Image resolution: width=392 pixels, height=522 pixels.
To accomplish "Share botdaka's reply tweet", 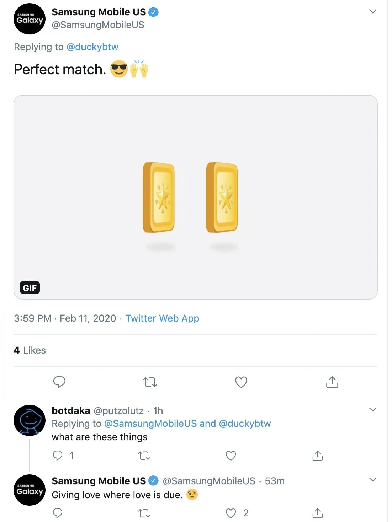I will point(317,456).
